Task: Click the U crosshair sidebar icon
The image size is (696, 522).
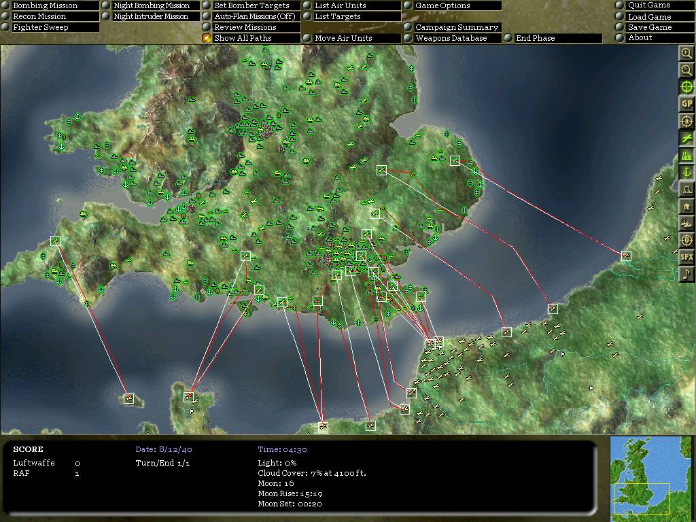Action: [x=686, y=240]
